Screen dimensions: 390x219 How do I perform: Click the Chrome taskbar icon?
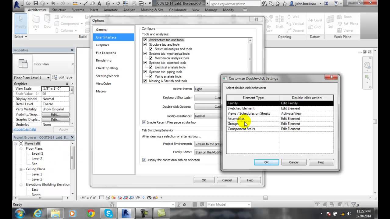[91, 213]
